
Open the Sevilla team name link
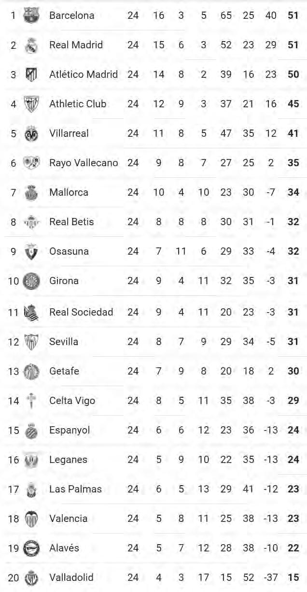pos(64,342)
